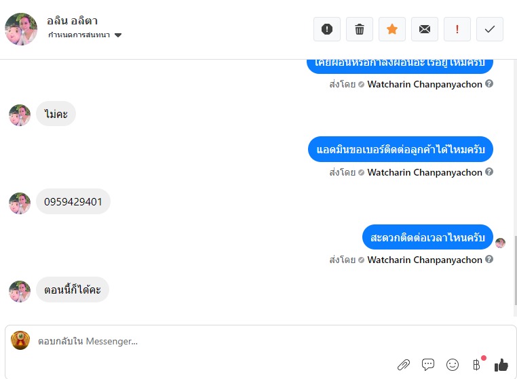Send a thumbs-up like
Screen dimensions: 517x379
(501, 365)
